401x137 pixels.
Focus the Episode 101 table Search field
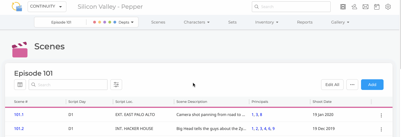pos(68,85)
